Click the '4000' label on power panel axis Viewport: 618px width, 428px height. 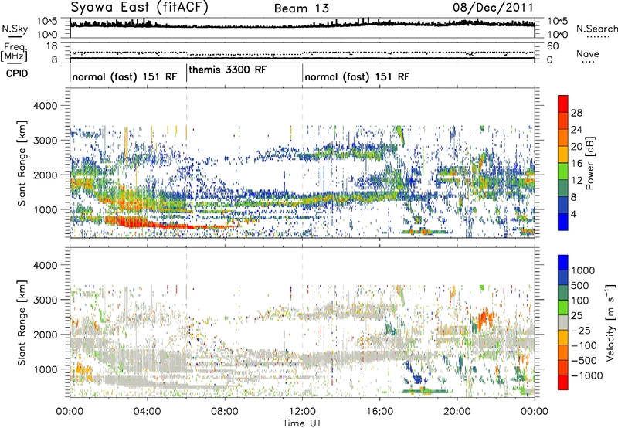(45, 106)
